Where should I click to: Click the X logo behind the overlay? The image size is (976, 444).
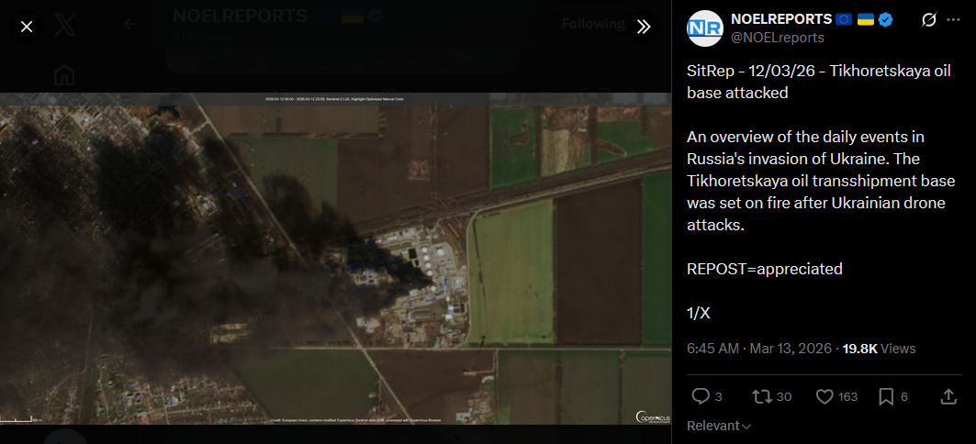tap(65, 25)
